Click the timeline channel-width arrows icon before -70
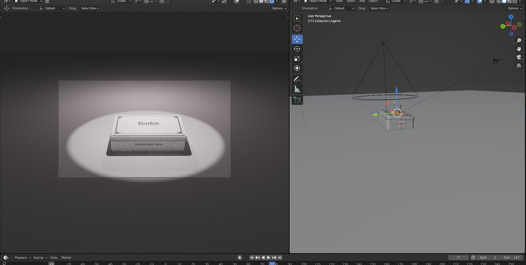526x265 pixels. 51,263
